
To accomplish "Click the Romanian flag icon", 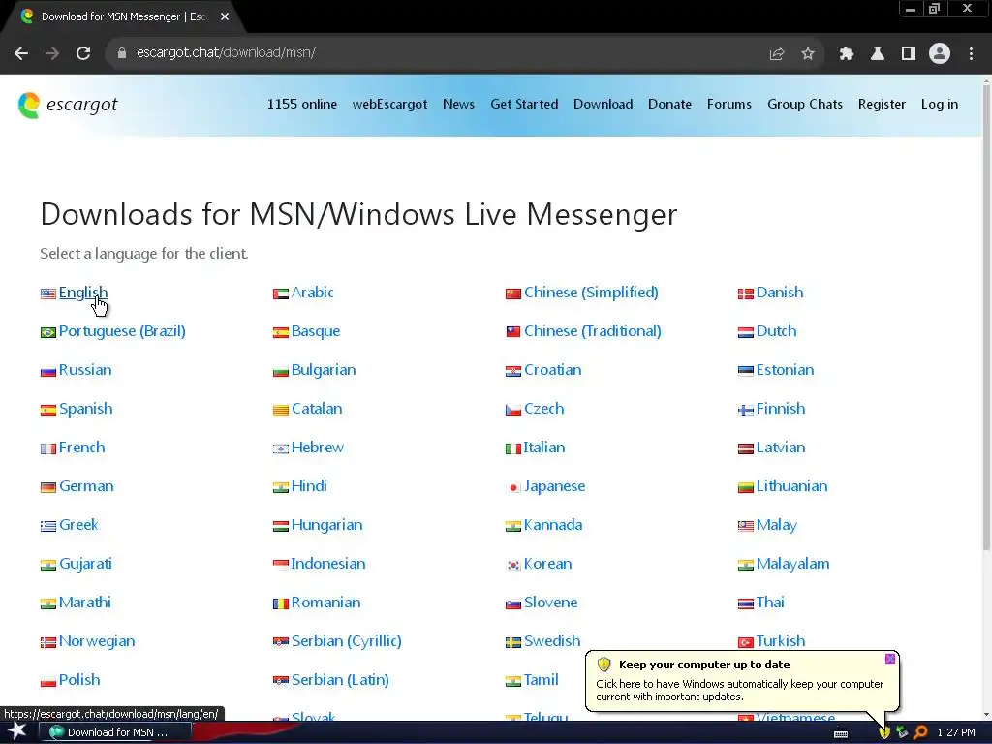I will click(281, 604).
